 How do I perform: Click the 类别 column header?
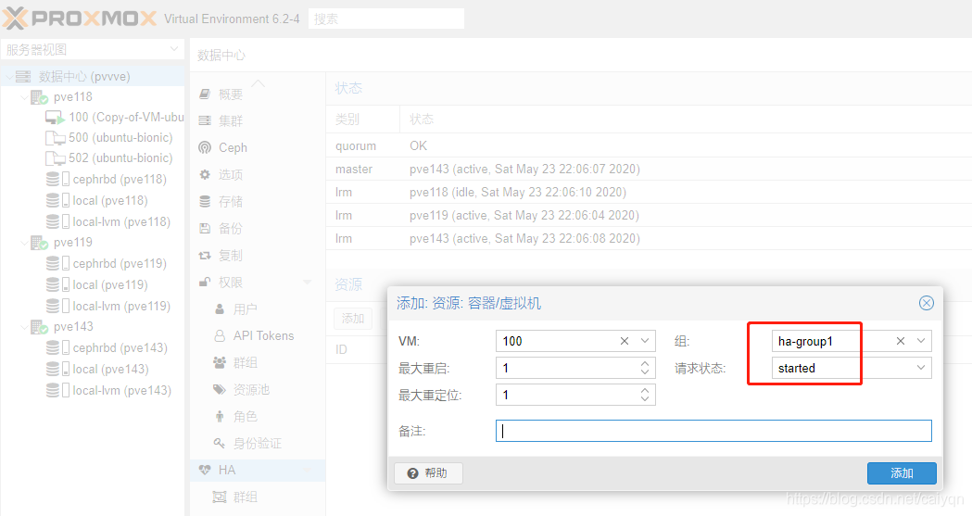tap(363, 119)
